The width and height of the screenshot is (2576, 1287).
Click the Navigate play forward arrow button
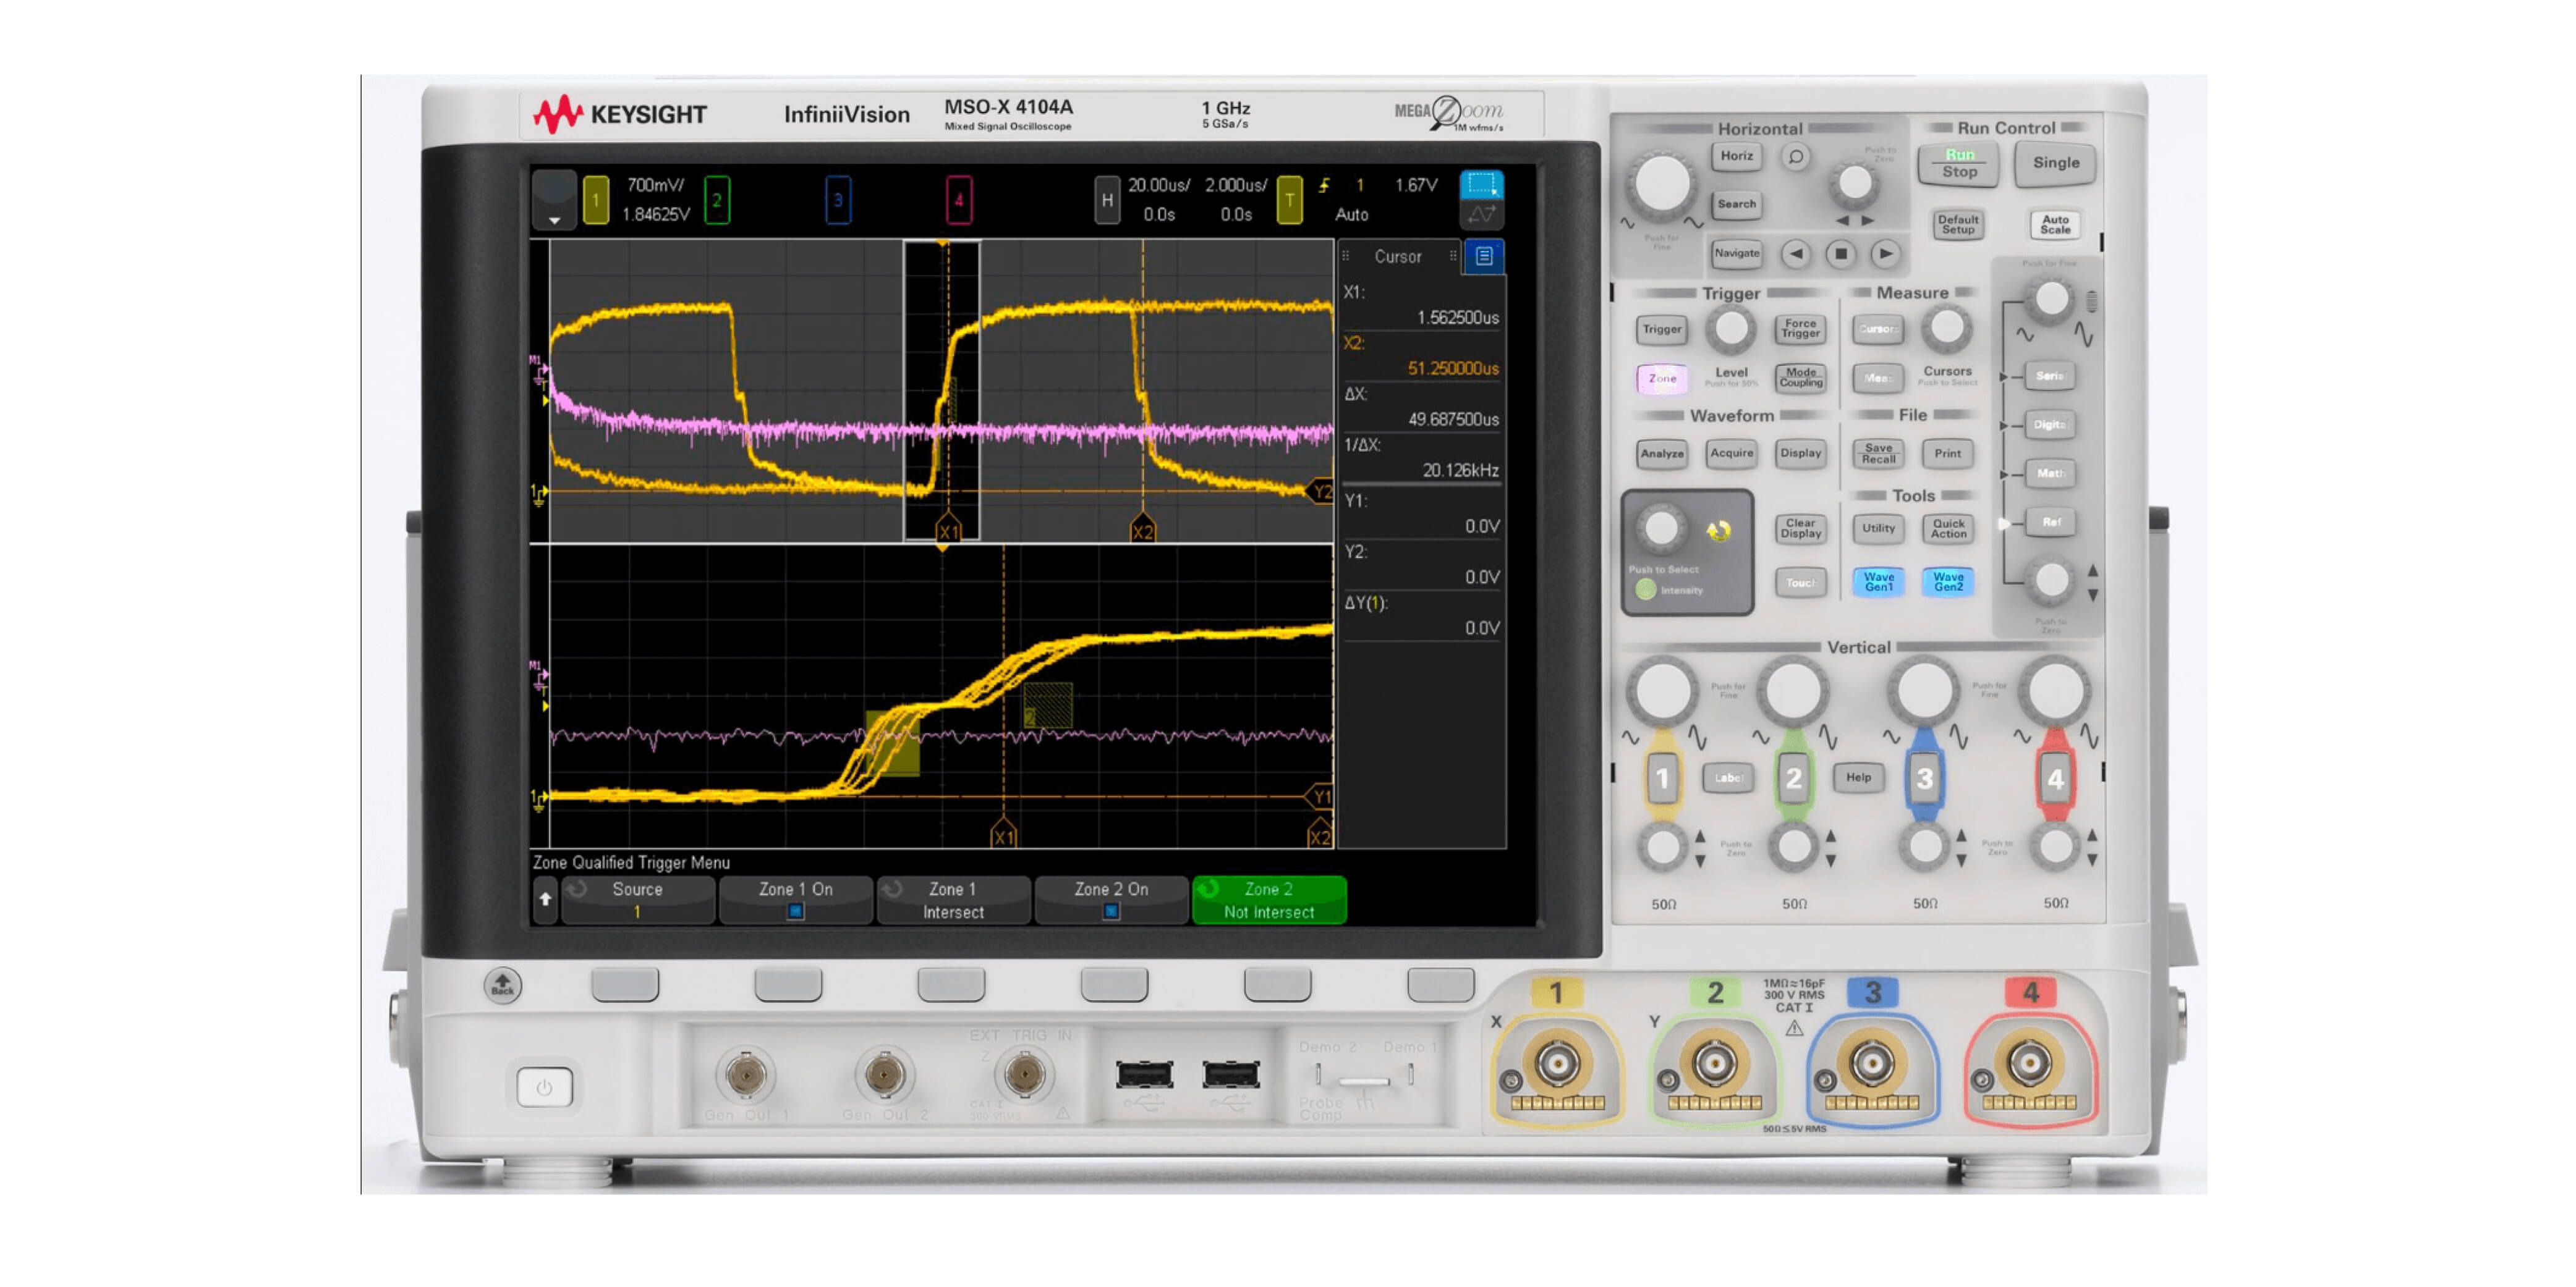pyautogui.click(x=1885, y=254)
